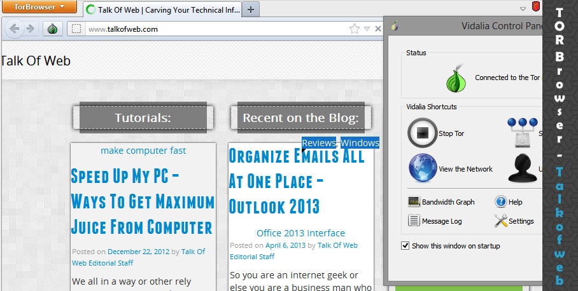
Task: Click the Vidalia onion icon in title bar
Action: (395, 26)
